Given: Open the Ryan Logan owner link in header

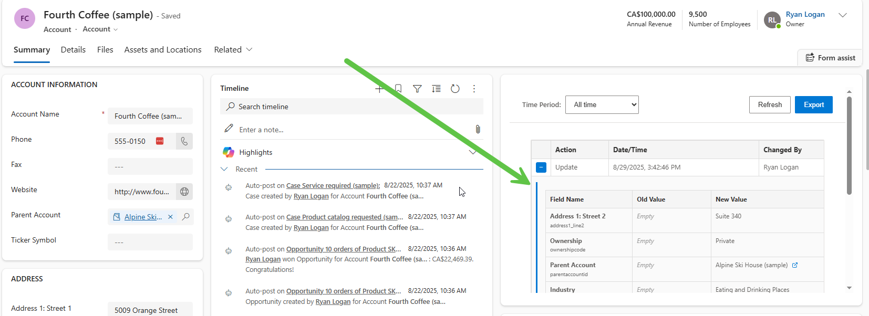Looking at the screenshot, I should pos(805,15).
